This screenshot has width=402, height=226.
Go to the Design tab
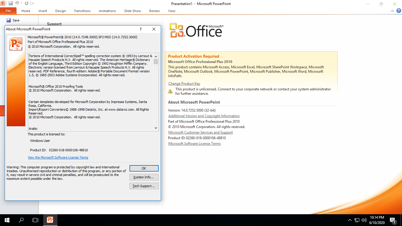point(61,11)
